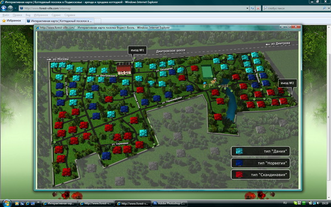Select the тип "Норвегия" legend button
This screenshot has height=207, width=331.
pos(260,163)
